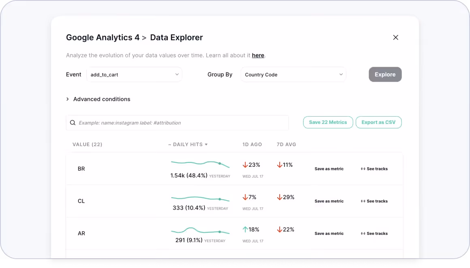Open the Group By Country Code dropdown
The height and width of the screenshot is (268, 470).
click(293, 74)
